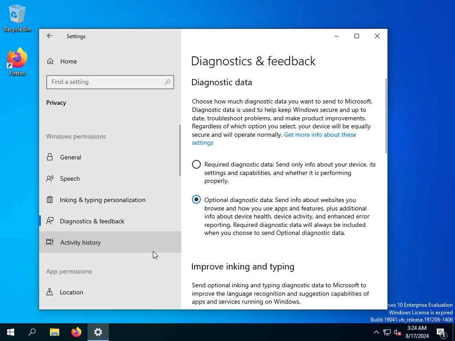The width and height of the screenshot is (455, 341).
Task: Select Diagnostics & feedback in the sidebar
Action: point(110,221)
